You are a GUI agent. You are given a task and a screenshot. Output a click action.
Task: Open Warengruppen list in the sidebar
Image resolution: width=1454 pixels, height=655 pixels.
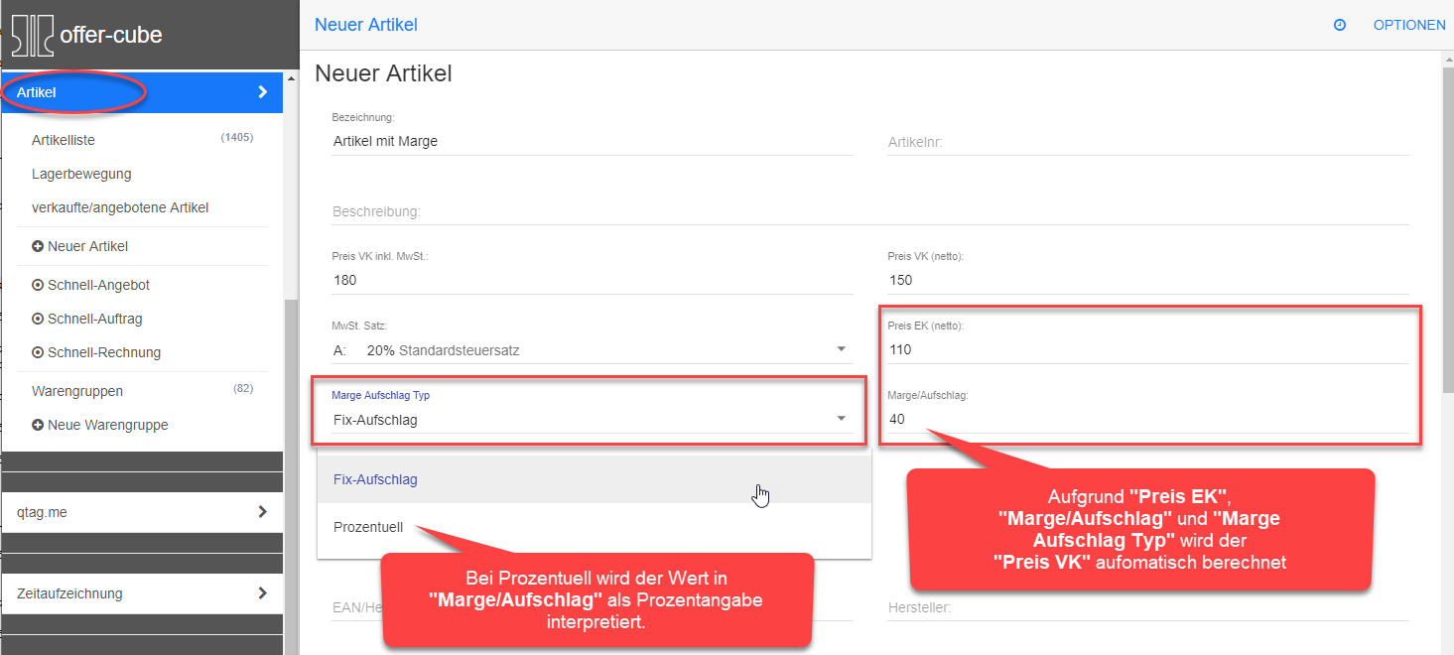(x=77, y=391)
